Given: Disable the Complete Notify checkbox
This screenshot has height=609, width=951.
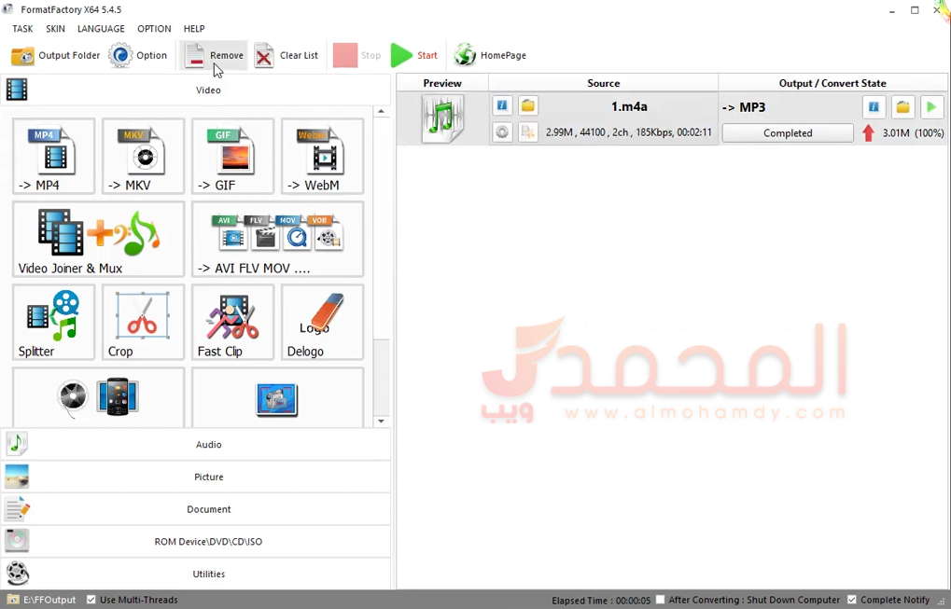Looking at the screenshot, I should click(x=850, y=600).
